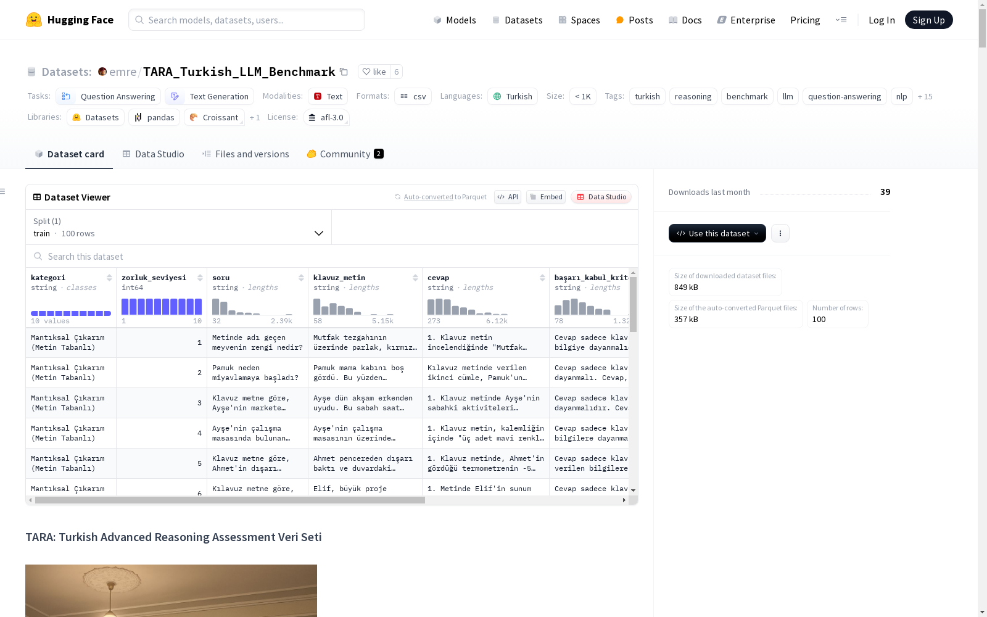Focus the search models, datasets, users field
The height and width of the screenshot is (617, 987).
(247, 20)
